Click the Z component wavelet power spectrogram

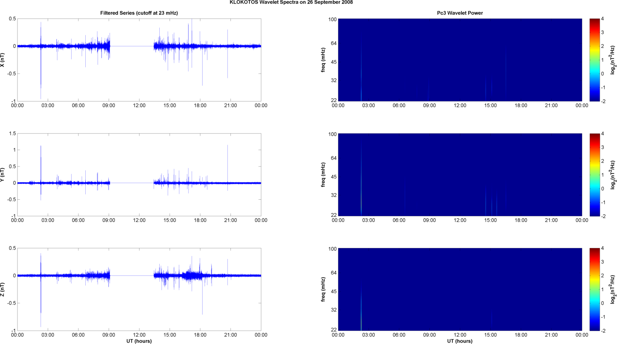tap(460, 289)
